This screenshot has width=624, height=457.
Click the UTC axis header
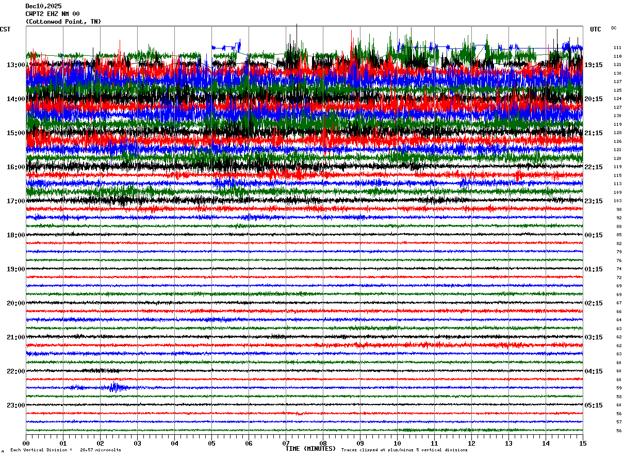tap(596, 29)
